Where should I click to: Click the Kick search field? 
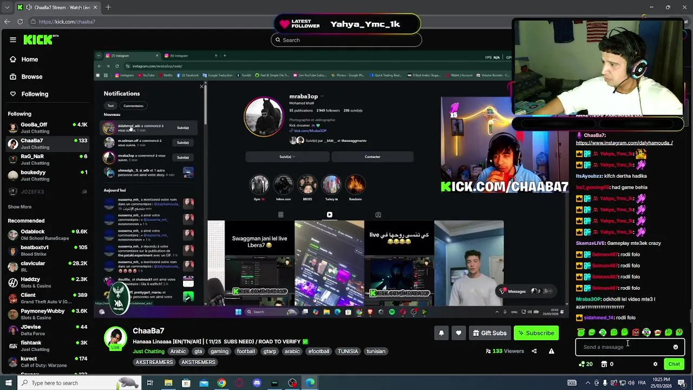(346, 40)
